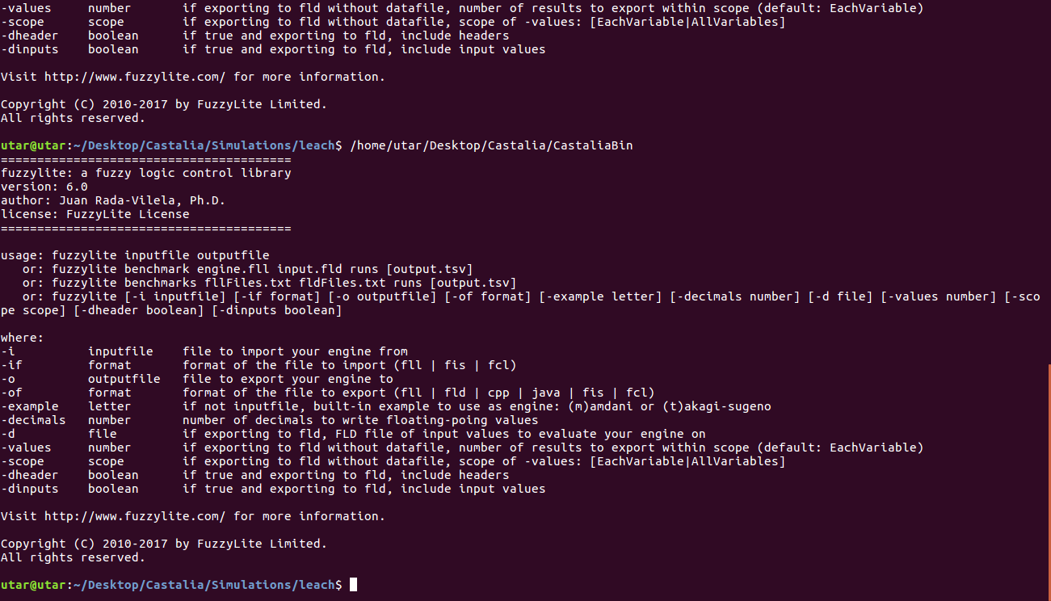This screenshot has width=1051, height=601.
Task: Click the '-if' format option row
Action: tap(259, 365)
